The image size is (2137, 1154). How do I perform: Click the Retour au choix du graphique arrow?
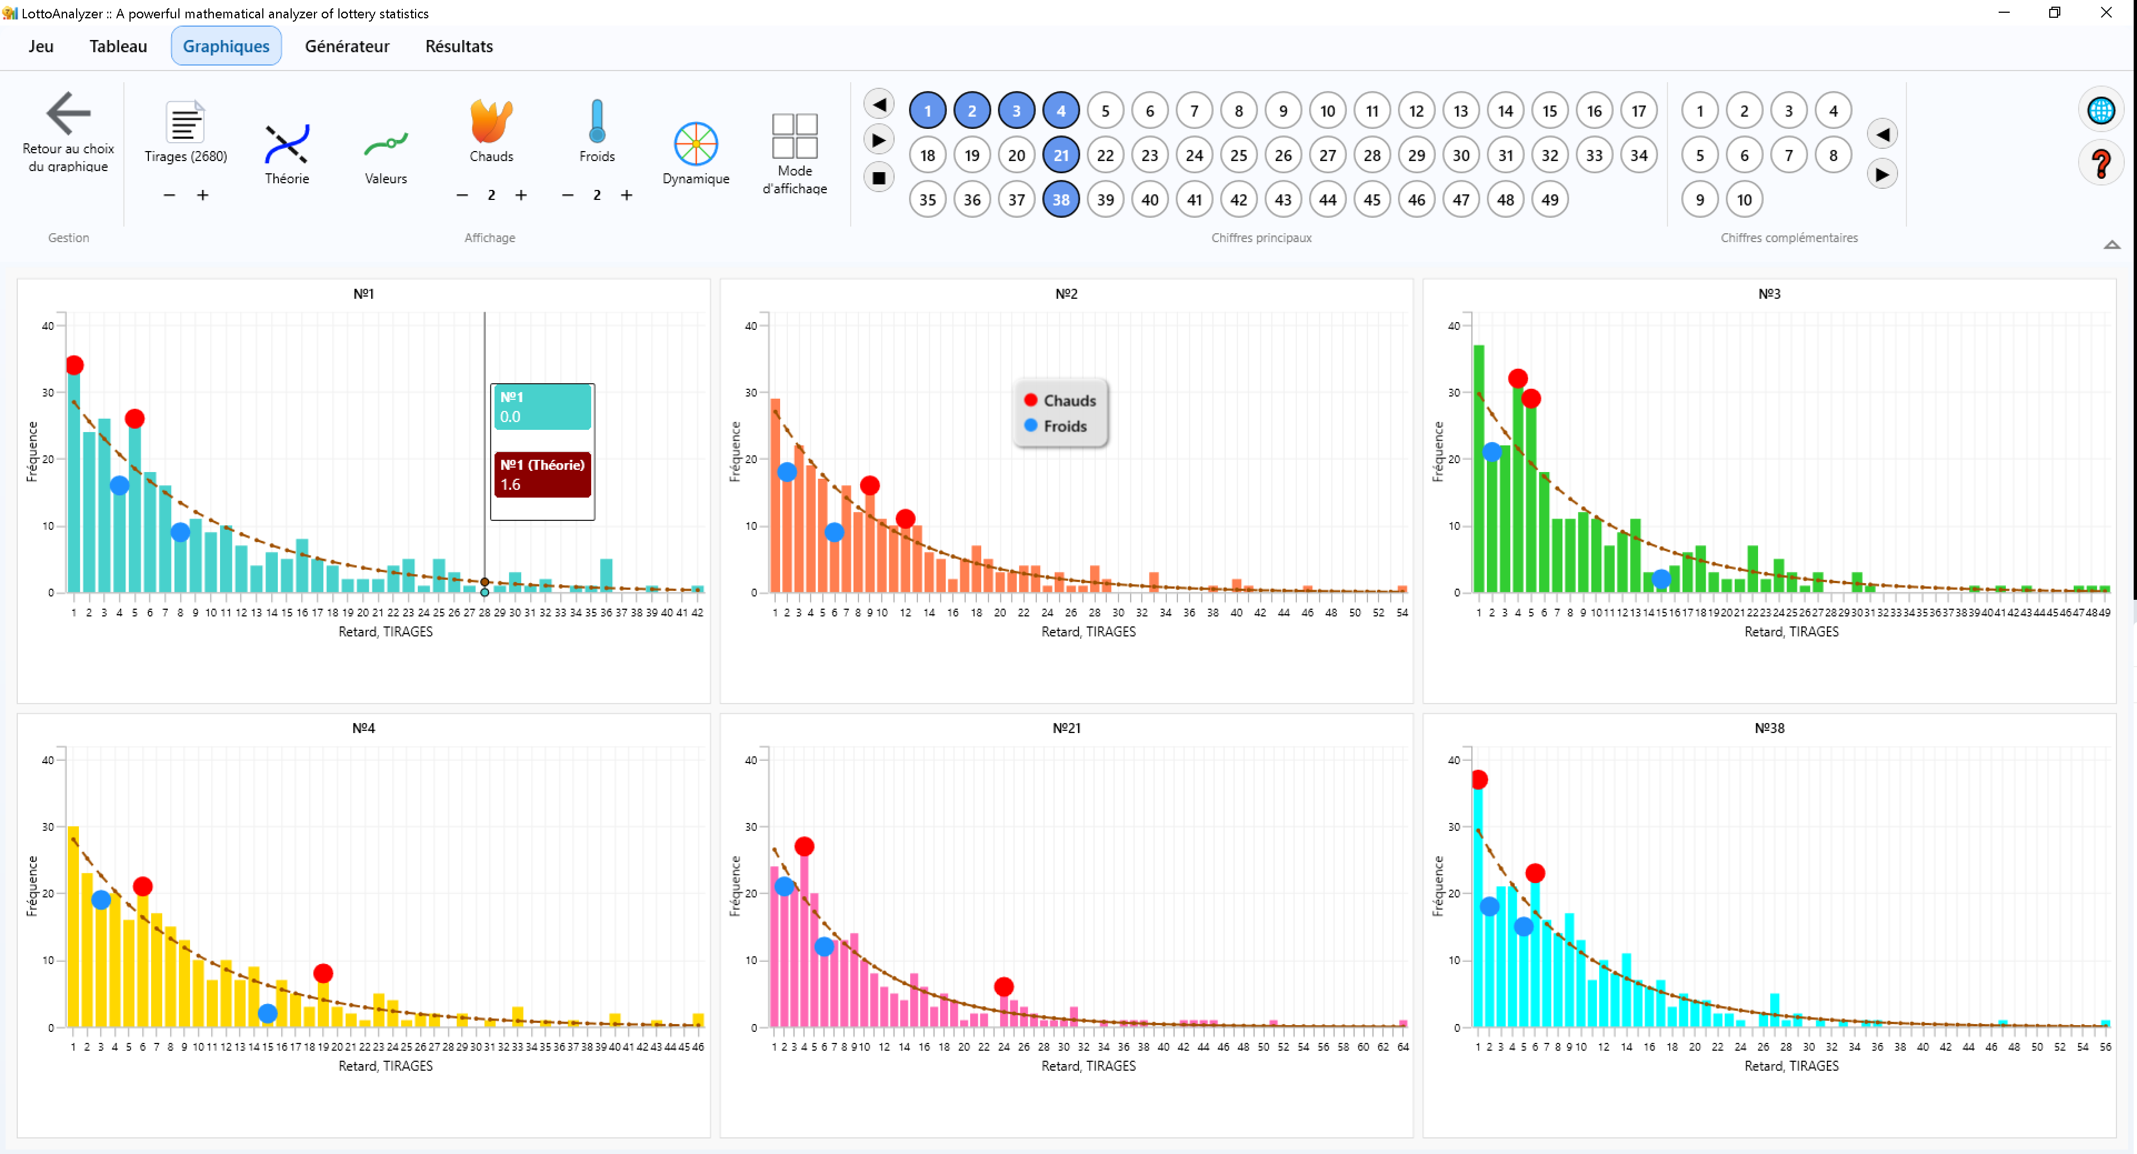click(x=68, y=113)
